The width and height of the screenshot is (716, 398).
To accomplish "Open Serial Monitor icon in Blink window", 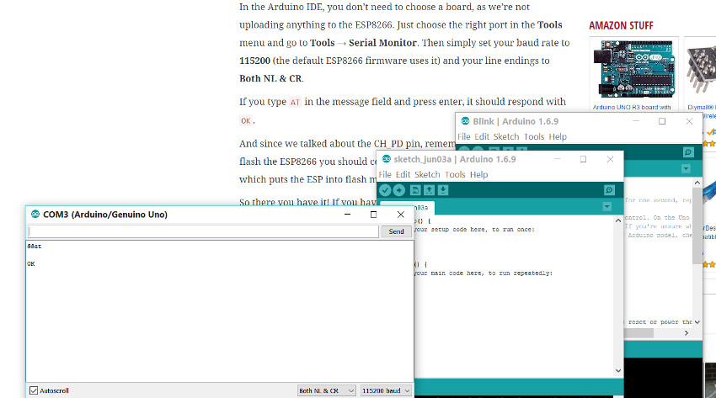I will coord(688,152).
